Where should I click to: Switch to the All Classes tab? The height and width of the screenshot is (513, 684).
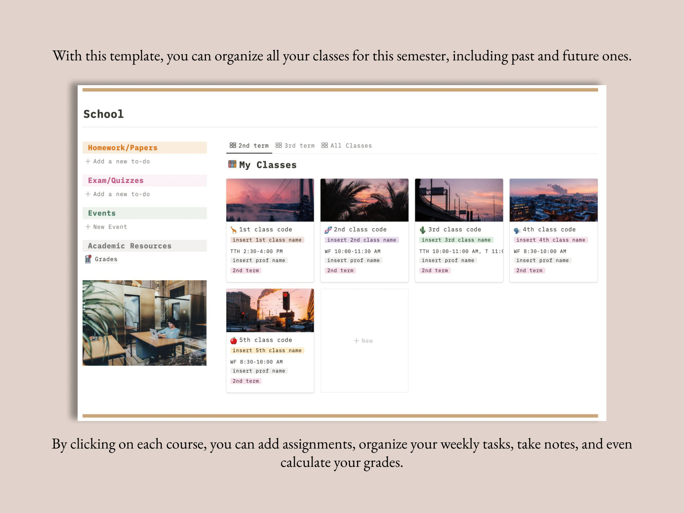(x=350, y=145)
